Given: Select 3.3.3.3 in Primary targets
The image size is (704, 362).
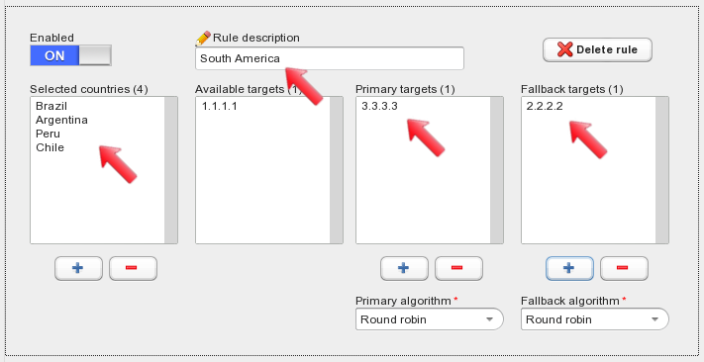Looking at the screenshot, I should click(x=379, y=106).
